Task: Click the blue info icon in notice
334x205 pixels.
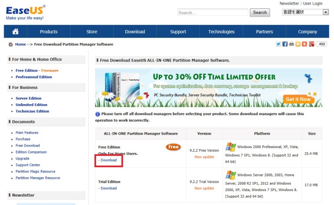Action: (x=97, y=114)
